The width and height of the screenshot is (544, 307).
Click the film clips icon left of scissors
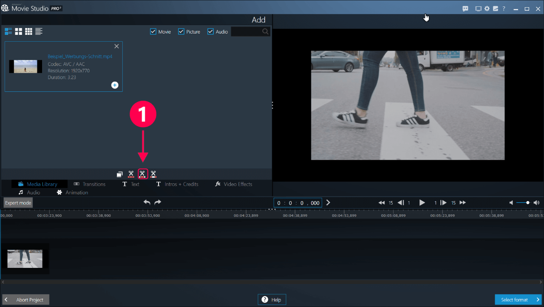120,174
